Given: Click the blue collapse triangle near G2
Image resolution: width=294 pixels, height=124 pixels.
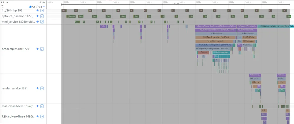Looking at the screenshot, I should (44, 7).
